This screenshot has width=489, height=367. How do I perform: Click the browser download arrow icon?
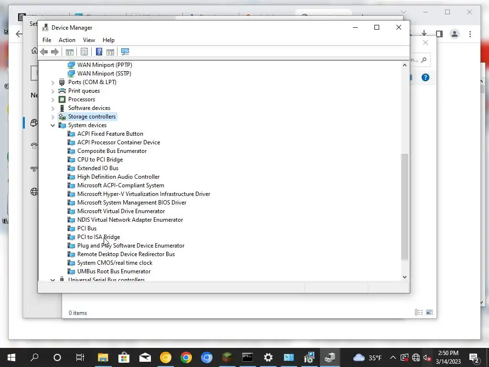424,33
